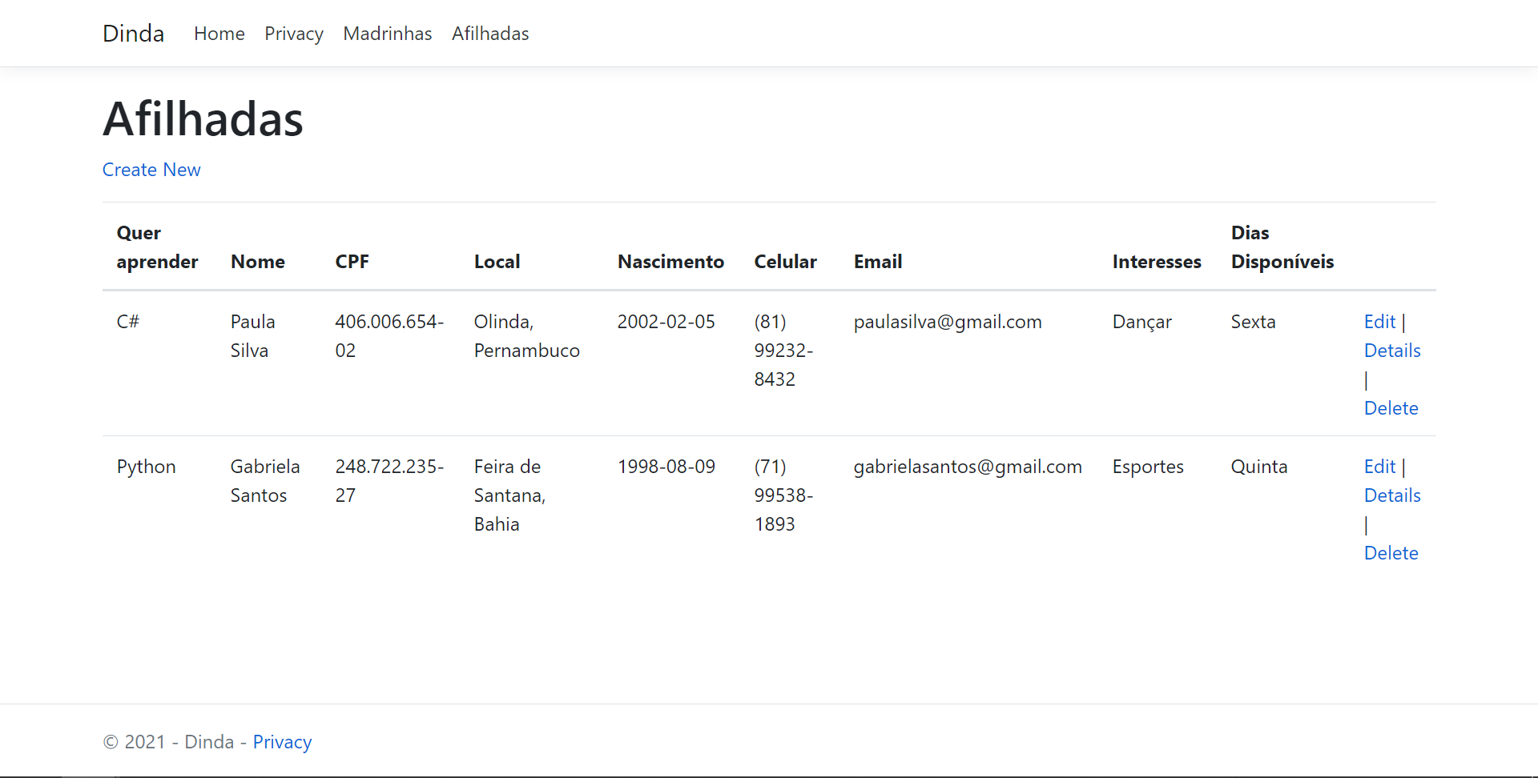Select phone (81) 99232-8432

[x=783, y=351]
